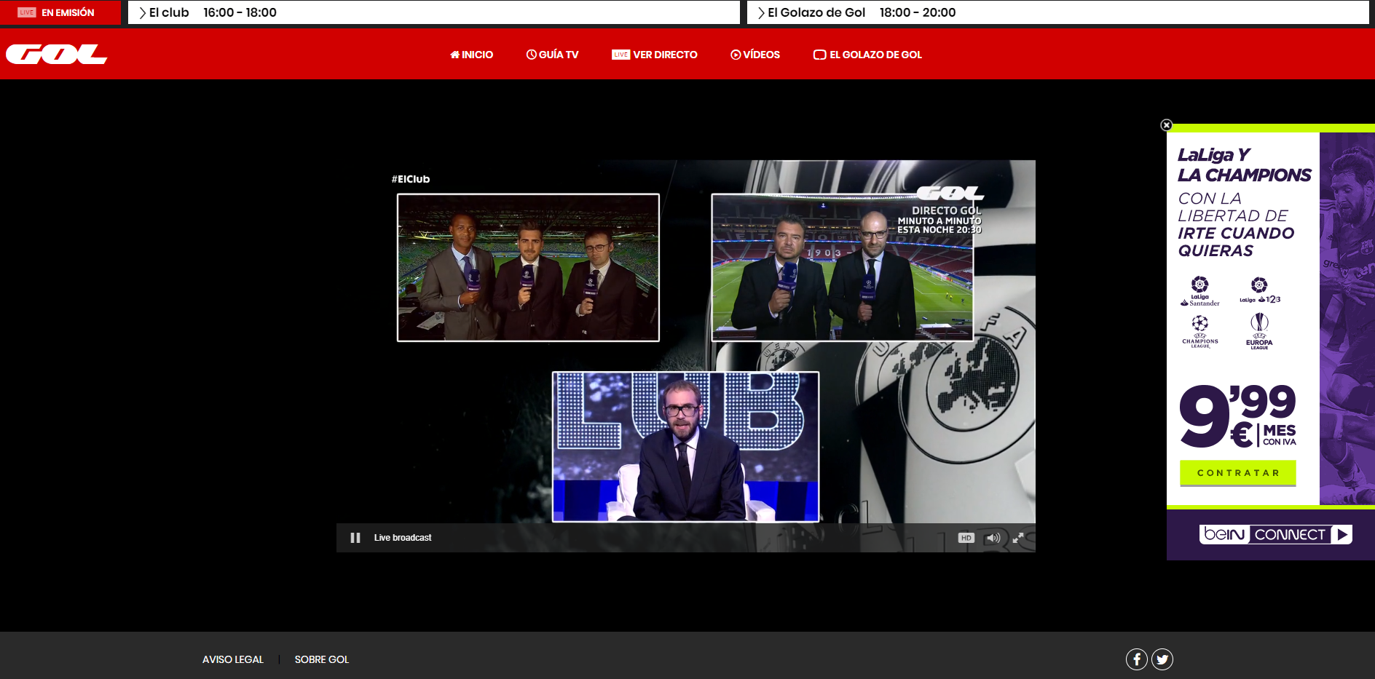This screenshot has width=1375, height=679.
Task: Click the Live broadcast label in the player
Action: click(x=403, y=538)
